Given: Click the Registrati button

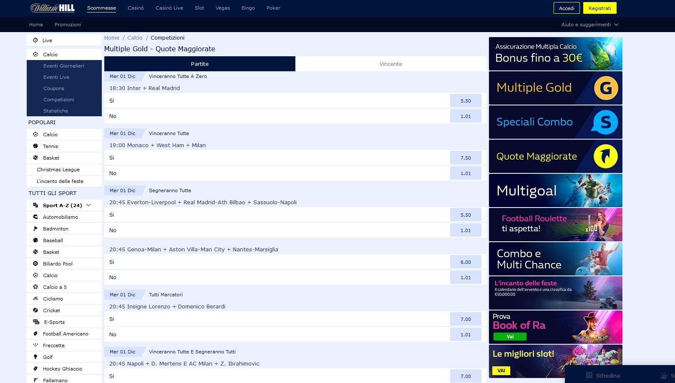Looking at the screenshot, I should (600, 8).
